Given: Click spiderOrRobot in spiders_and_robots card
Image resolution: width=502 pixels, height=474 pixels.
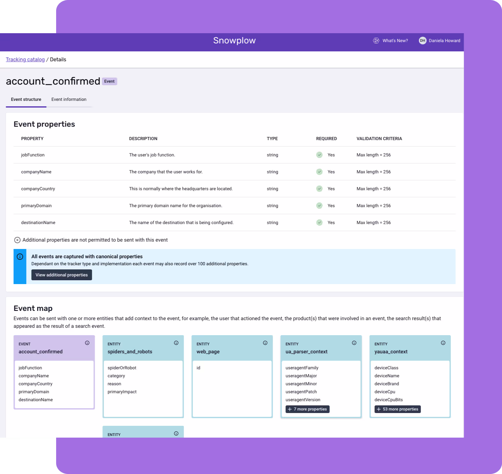Looking at the screenshot, I should click(x=122, y=368).
